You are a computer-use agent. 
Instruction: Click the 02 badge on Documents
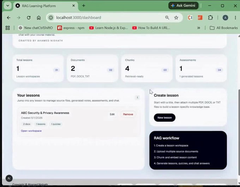point(110,70)
